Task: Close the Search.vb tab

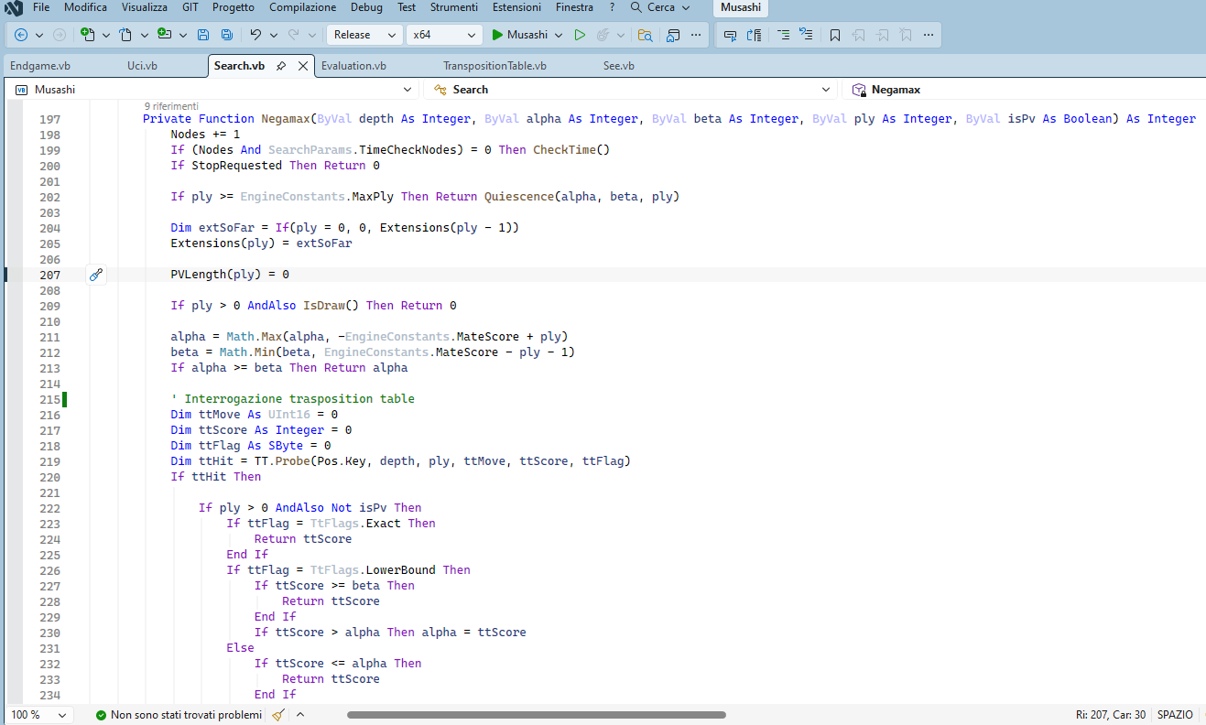Action: (303, 66)
